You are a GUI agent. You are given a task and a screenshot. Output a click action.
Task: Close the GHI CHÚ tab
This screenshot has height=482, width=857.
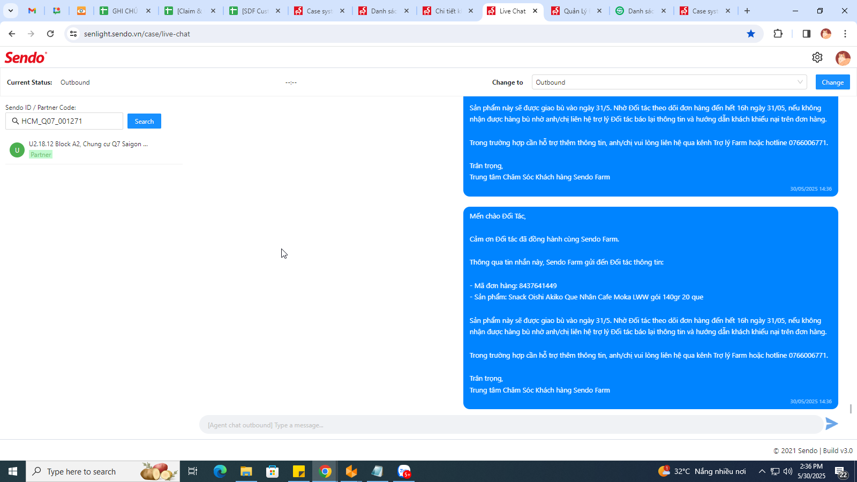(x=148, y=11)
